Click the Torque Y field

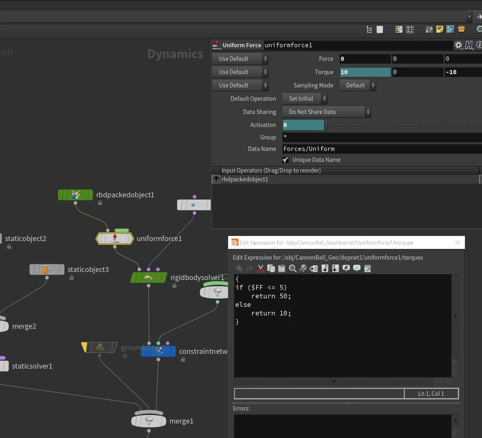pos(418,72)
